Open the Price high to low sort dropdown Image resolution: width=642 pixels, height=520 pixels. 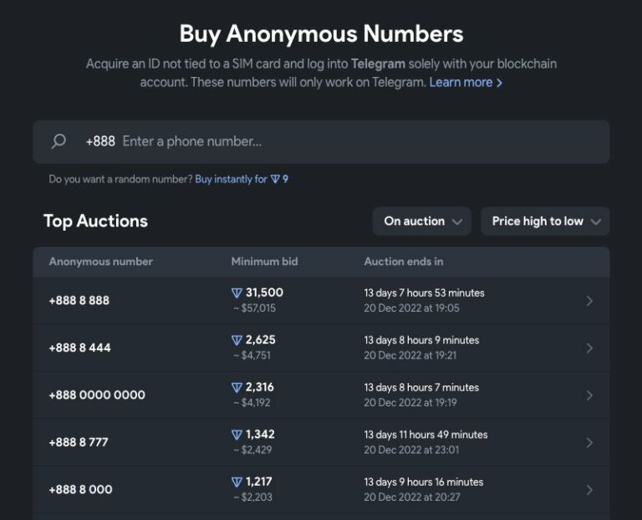[545, 222]
